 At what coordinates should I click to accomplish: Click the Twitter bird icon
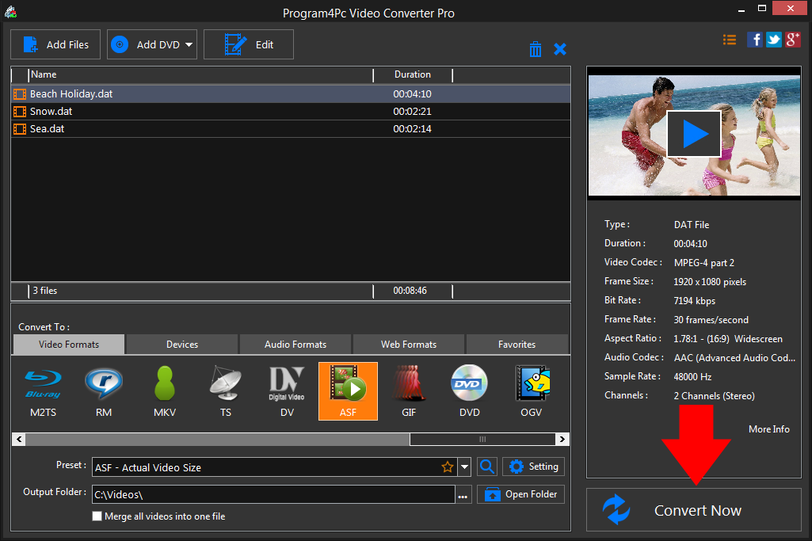774,40
